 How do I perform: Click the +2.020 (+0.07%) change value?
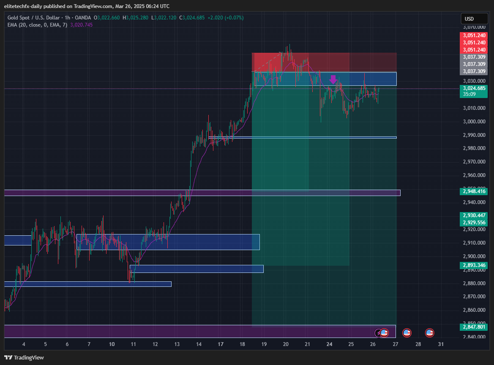click(226, 18)
